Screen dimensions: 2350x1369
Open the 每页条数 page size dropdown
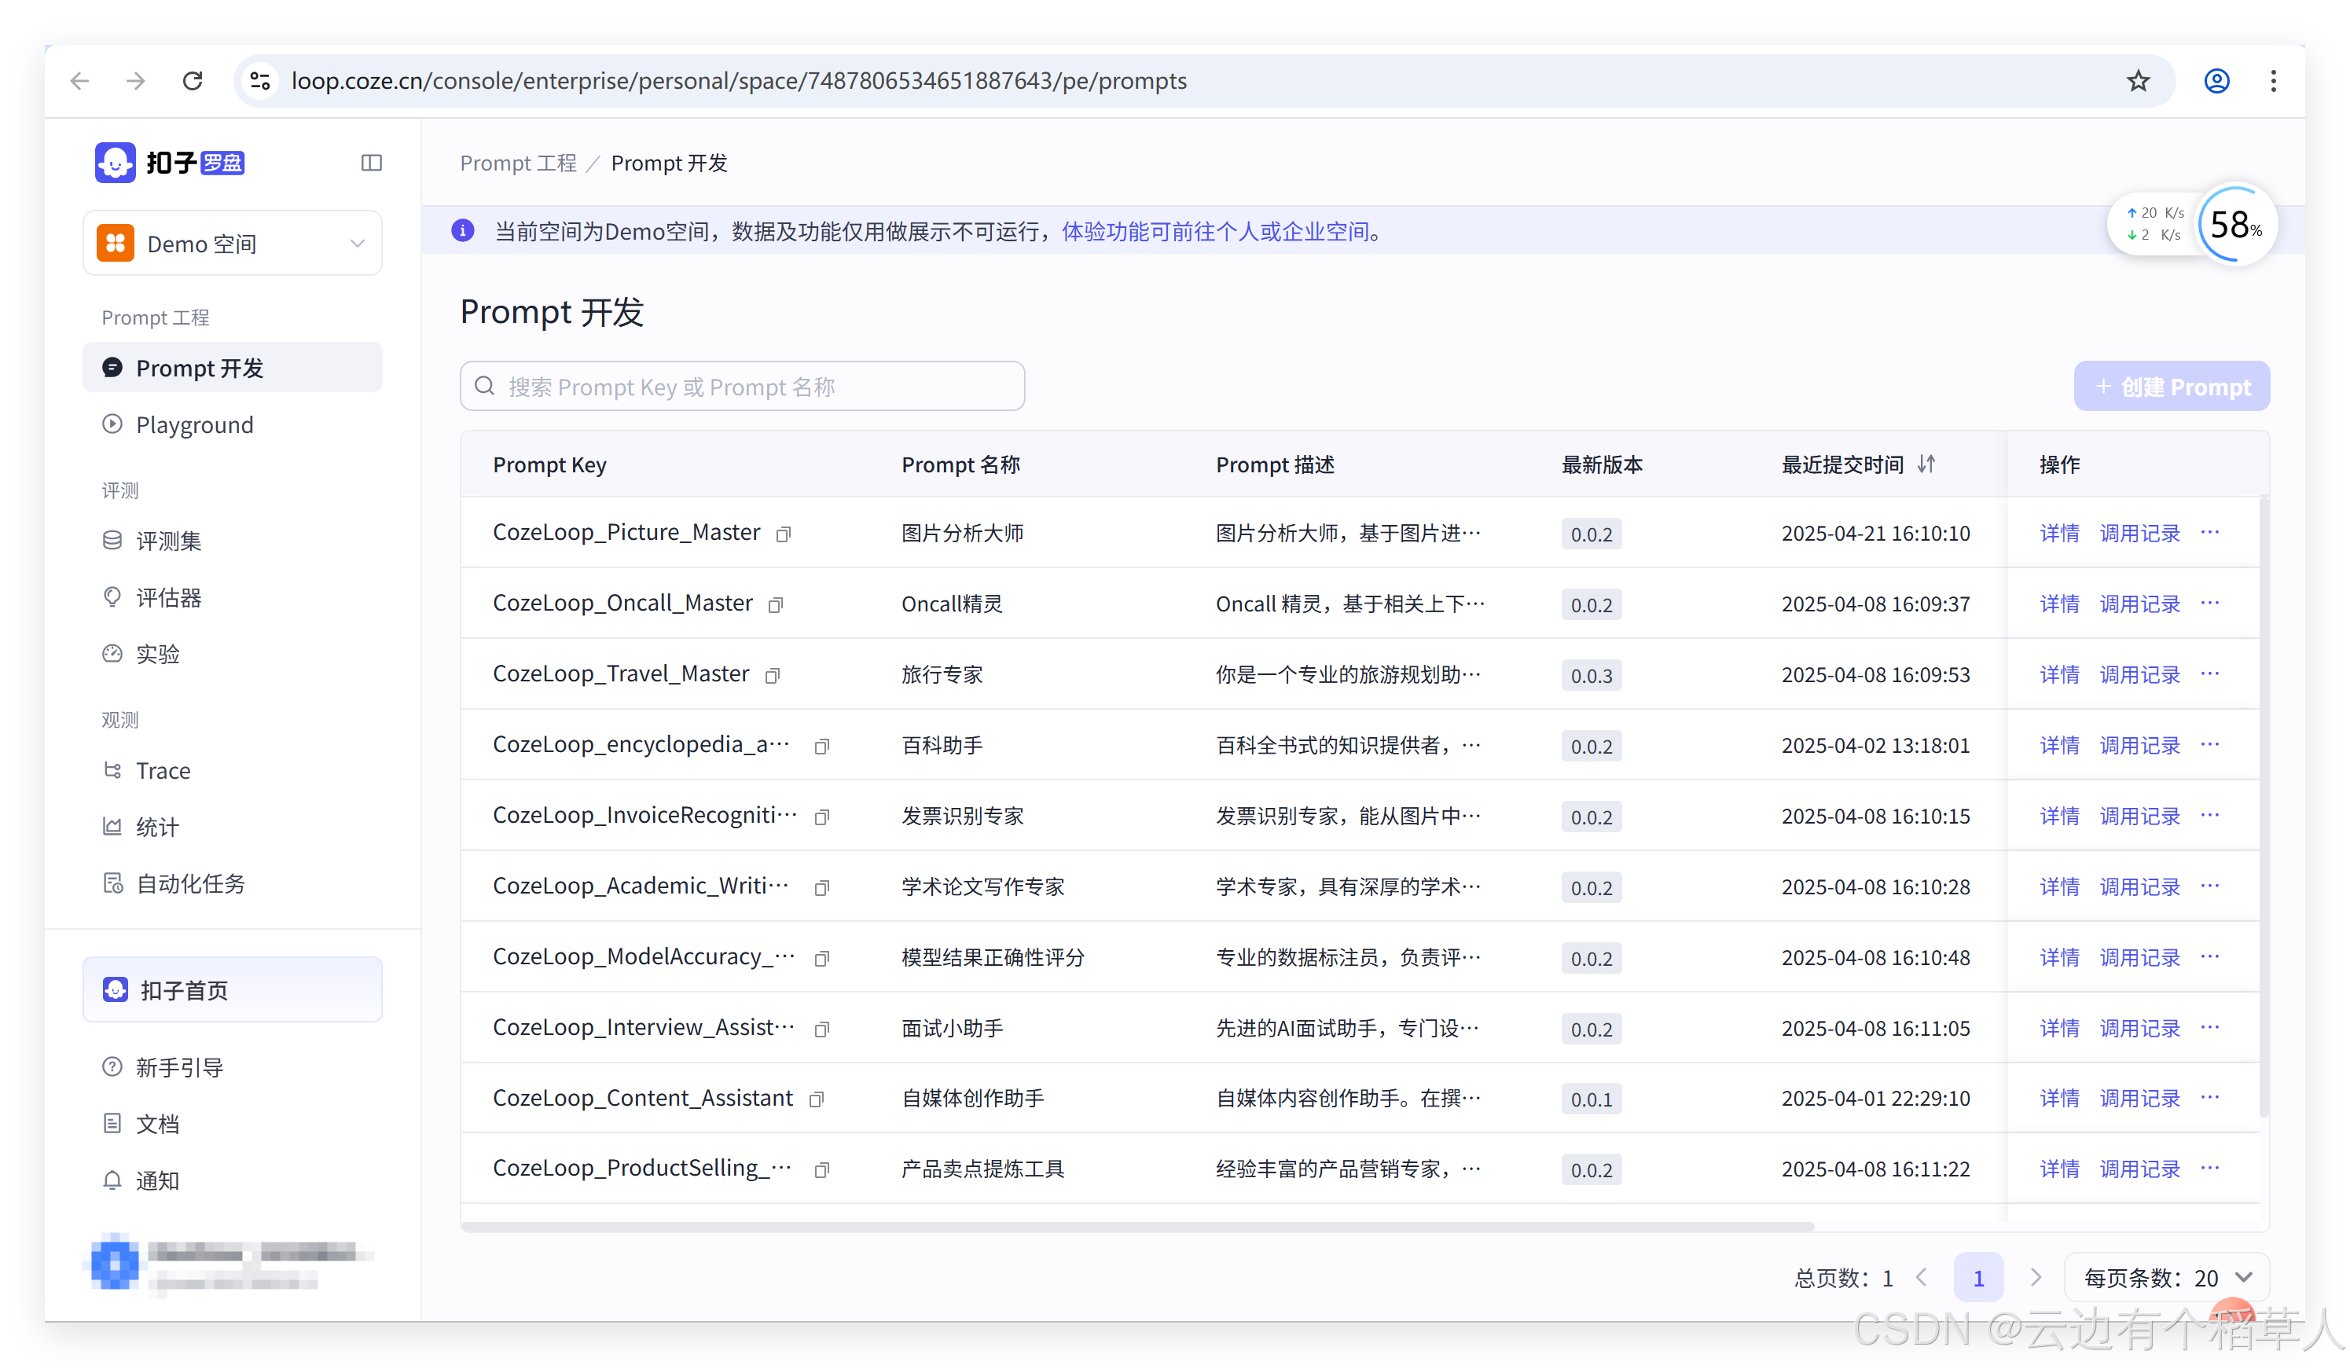(x=2167, y=1278)
